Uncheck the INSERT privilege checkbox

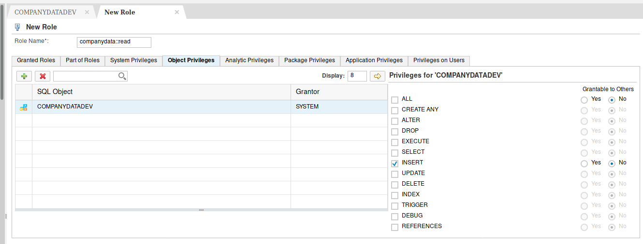coord(395,163)
